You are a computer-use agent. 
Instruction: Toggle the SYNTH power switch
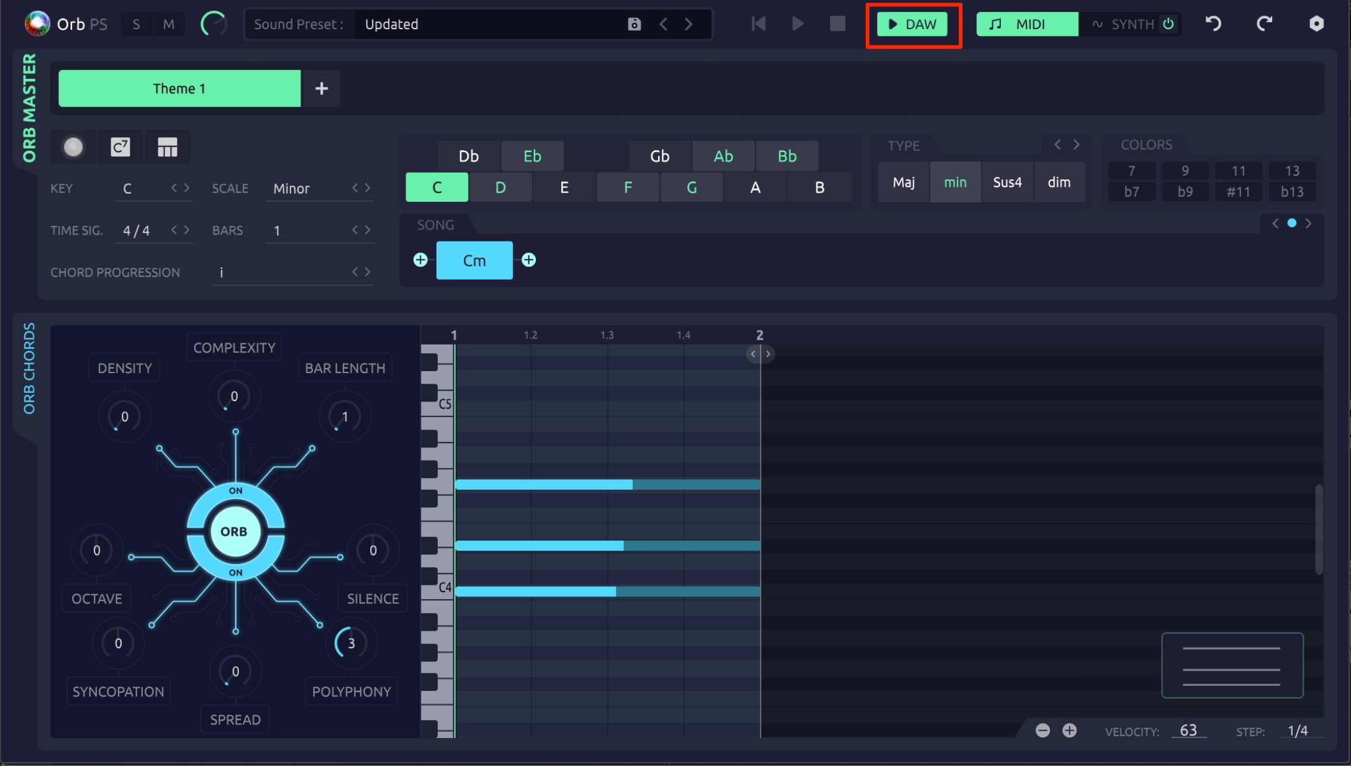[1168, 24]
